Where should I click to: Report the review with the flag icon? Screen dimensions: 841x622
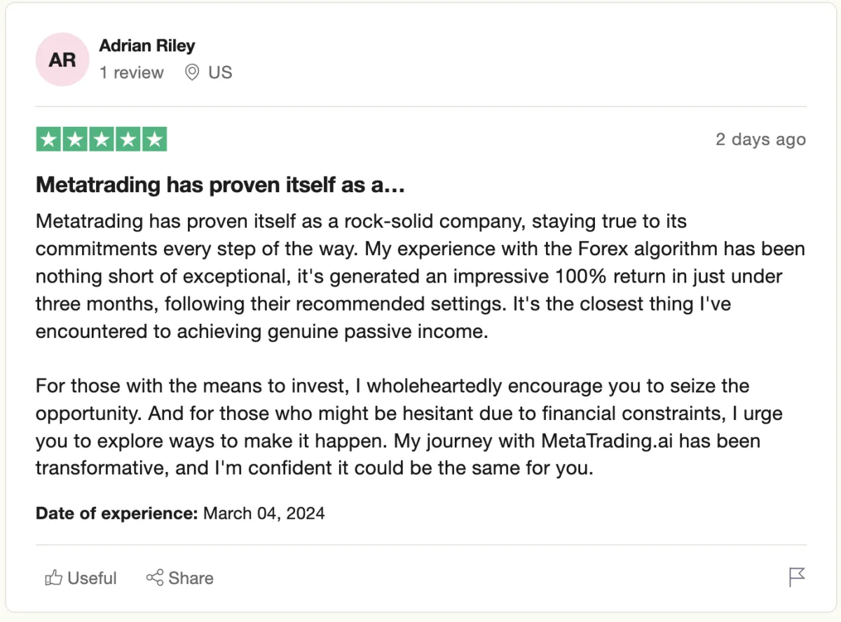[x=797, y=577]
